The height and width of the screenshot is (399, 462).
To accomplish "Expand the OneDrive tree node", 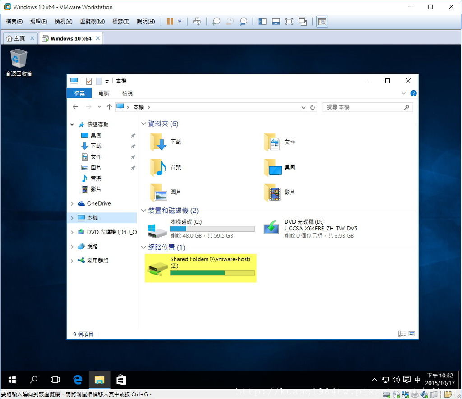I will [72, 203].
